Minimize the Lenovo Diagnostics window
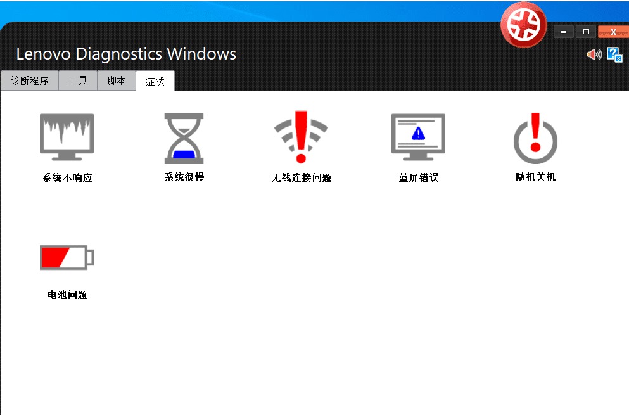The image size is (629, 415). coord(564,32)
